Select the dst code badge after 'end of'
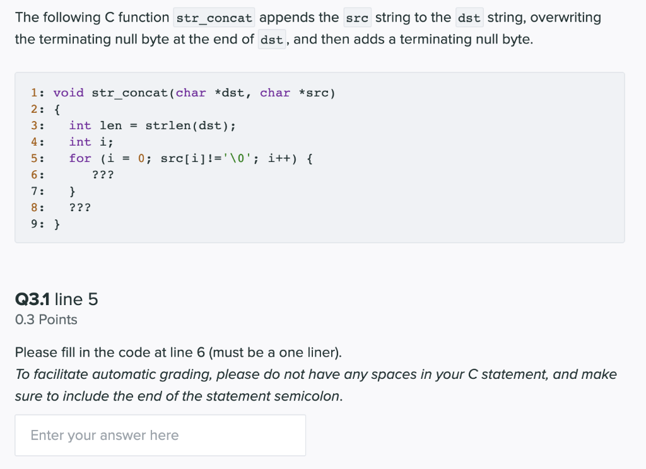Viewport: 646px width, 469px height. [271, 39]
